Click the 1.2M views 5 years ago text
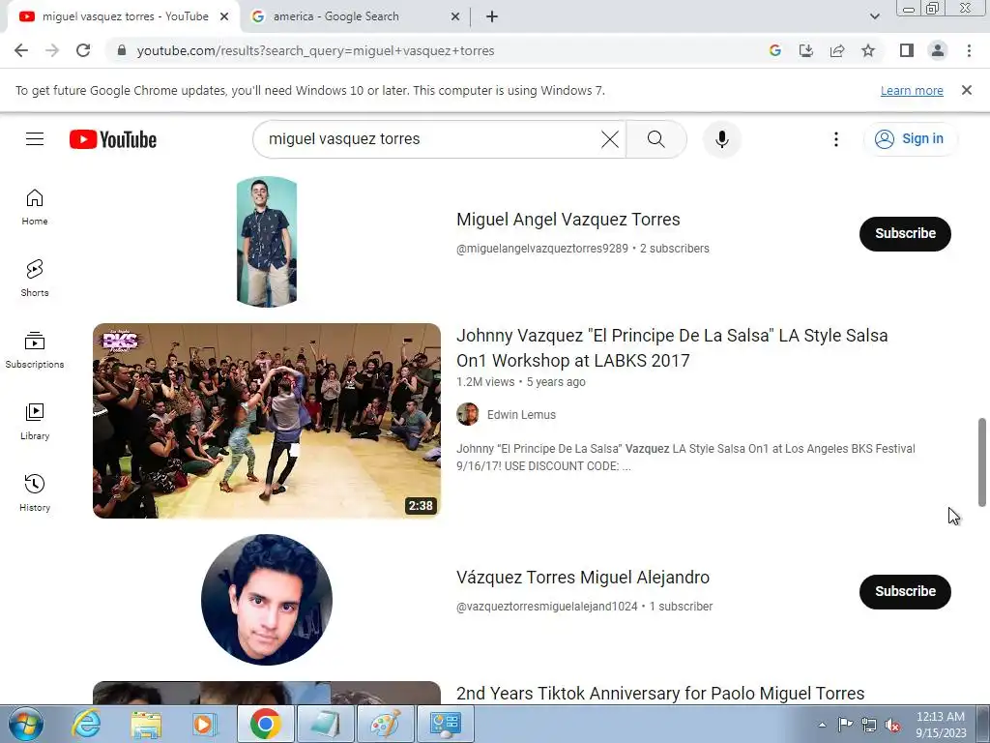The image size is (990, 743). (521, 381)
